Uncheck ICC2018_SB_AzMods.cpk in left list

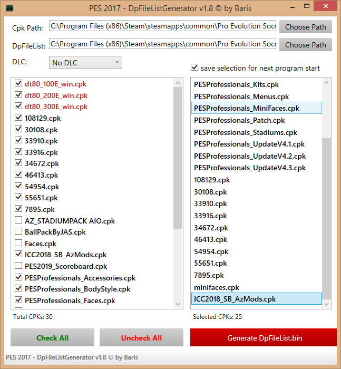coord(18,254)
